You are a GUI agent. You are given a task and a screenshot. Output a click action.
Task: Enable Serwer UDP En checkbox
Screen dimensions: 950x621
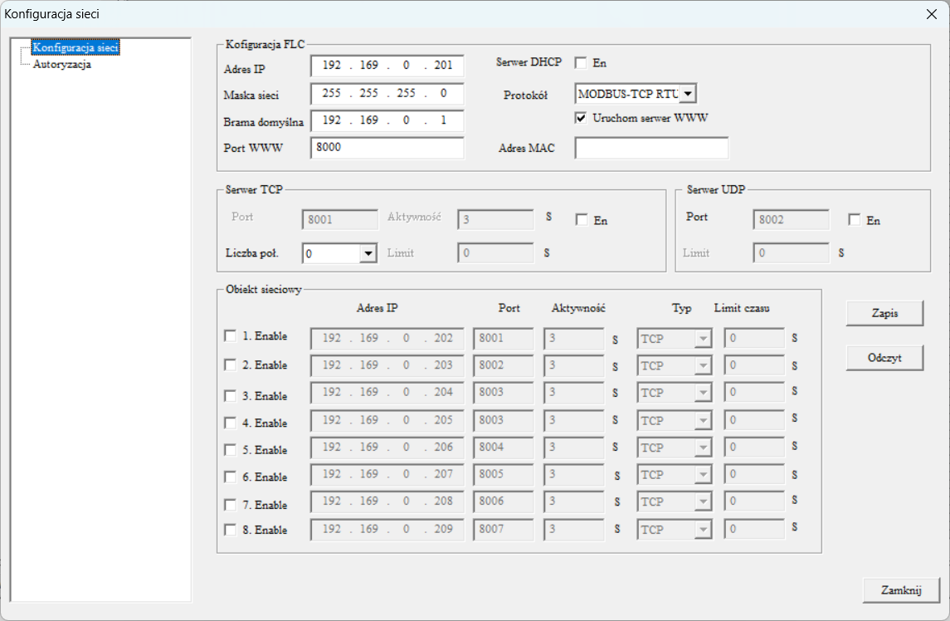coord(855,219)
